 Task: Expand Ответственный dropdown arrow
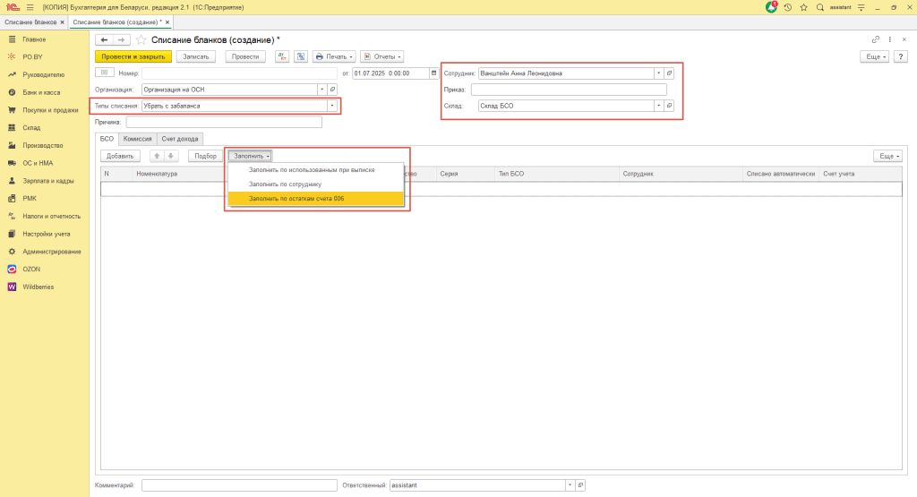click(x=570, y=485)
